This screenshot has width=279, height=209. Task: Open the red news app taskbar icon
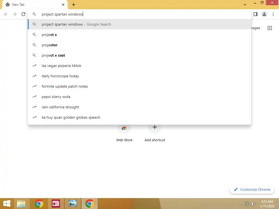pos(56,204)
